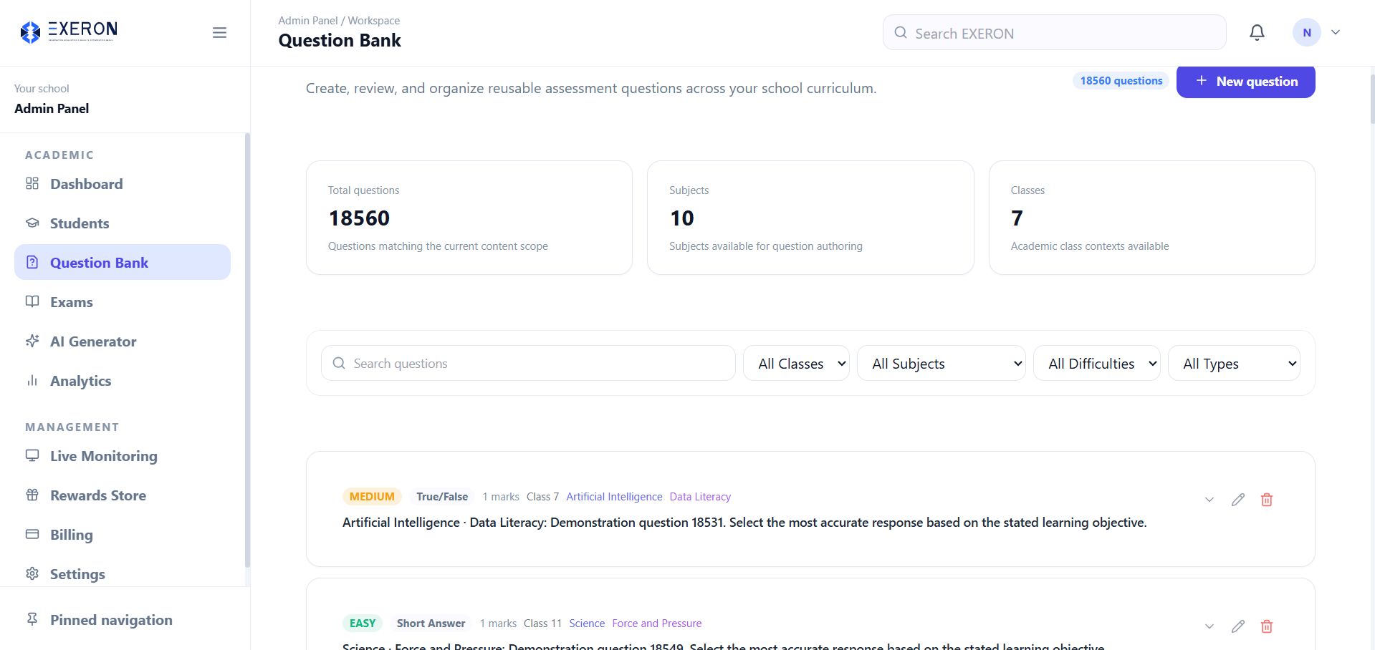Open Settings page
Screen dimensions: 1375x650
pyautogui.click(x=123, y=574)
